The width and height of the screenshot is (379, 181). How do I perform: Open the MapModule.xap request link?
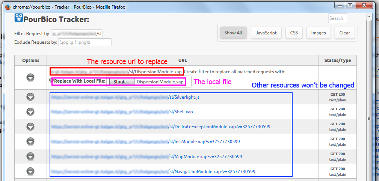[146, 156]
